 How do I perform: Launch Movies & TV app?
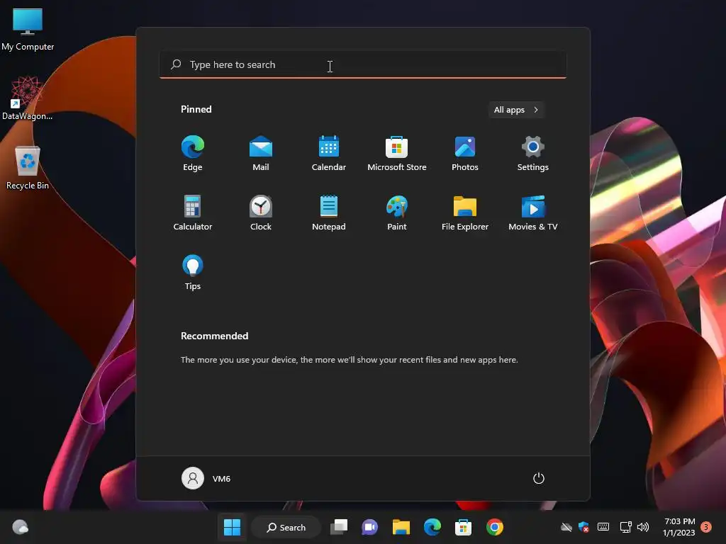(533, 212)
